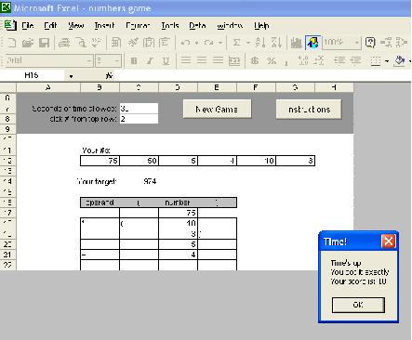Toggle Align Right
The width and height of the screenshot is (412, 340).
pos(218,60)
